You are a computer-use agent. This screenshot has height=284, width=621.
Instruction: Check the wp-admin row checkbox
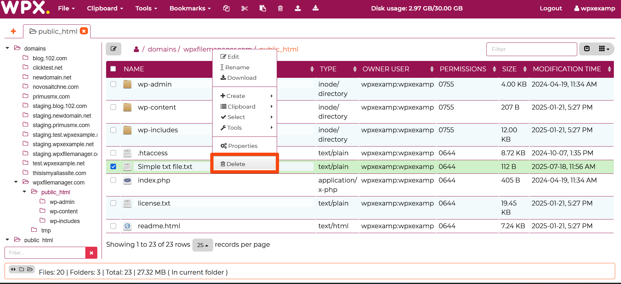tap(113, 84)
